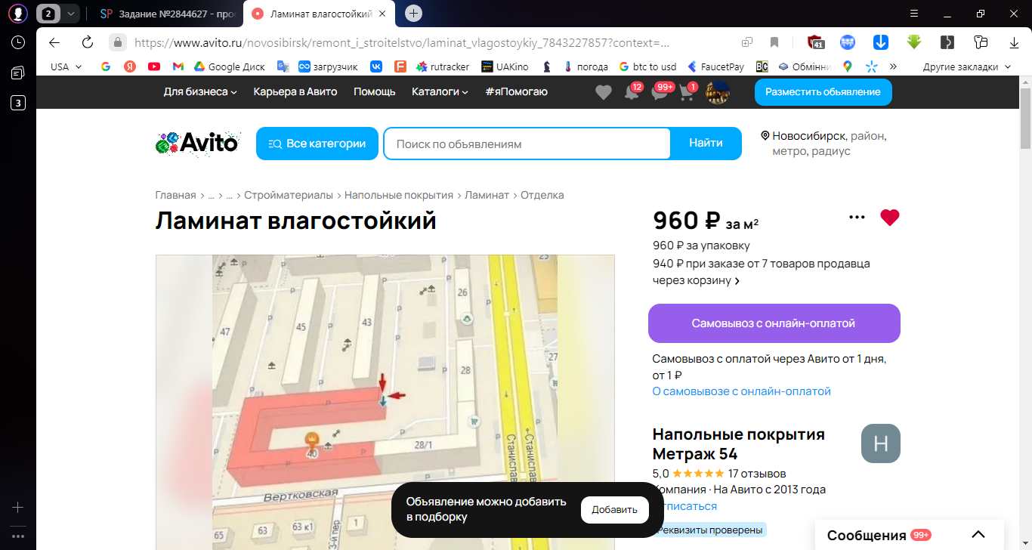Open Карьера в Авито
Image resolution: width=1032 pixels, height=550 pixels.
coord(295,91)
